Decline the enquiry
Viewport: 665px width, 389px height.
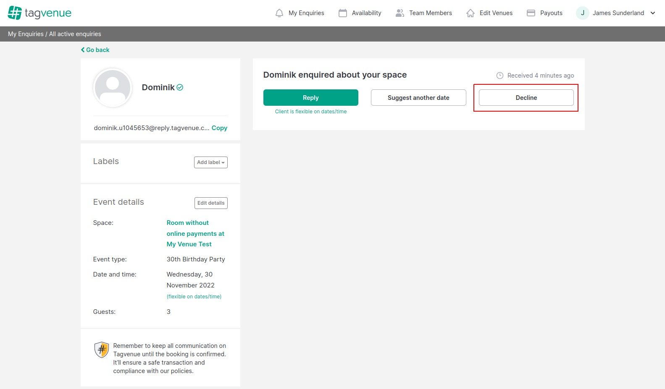(526, 97)
